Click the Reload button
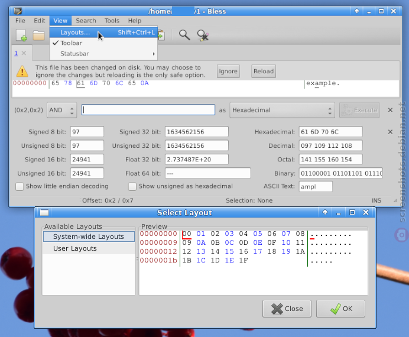Screen dimensions: 409x337 tap(264, 71)
